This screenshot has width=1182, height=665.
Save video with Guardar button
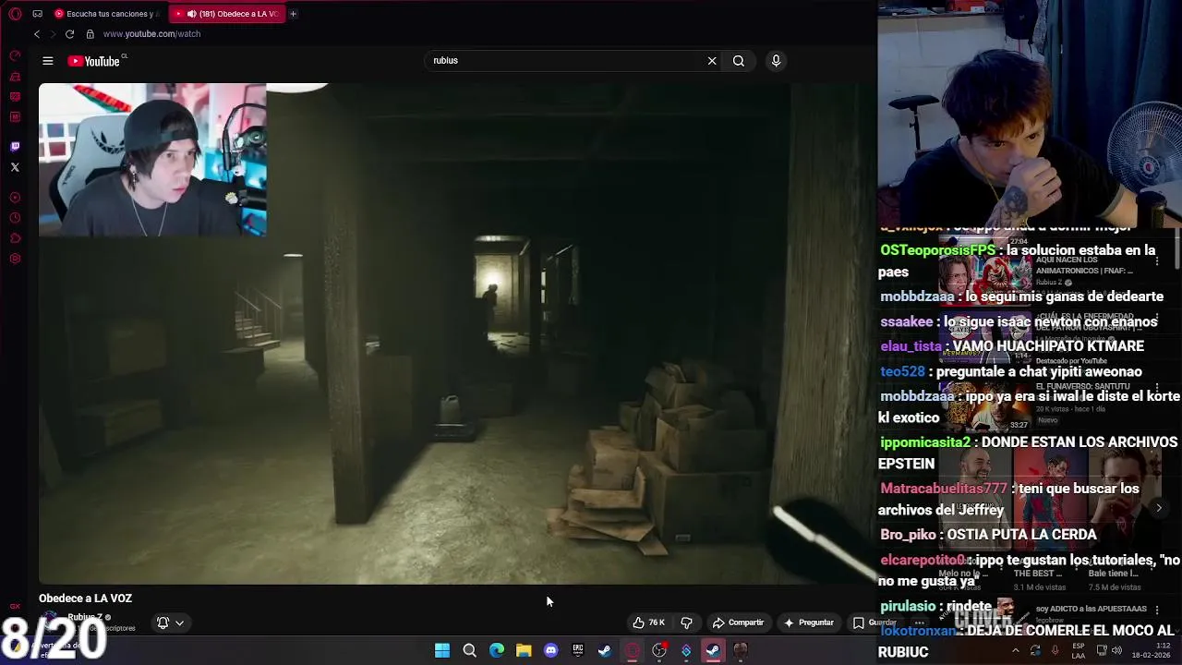point(875,623)
